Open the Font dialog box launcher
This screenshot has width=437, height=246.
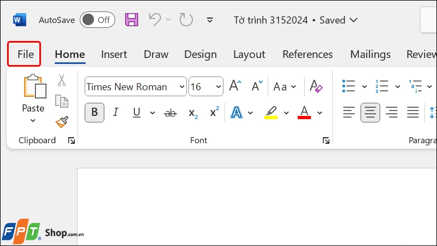click(326, 140)
